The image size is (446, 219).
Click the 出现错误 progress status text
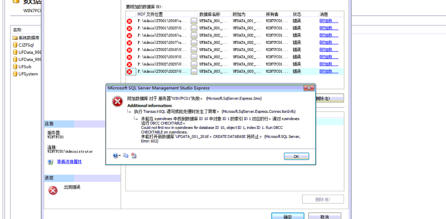[x=72, y=188]
